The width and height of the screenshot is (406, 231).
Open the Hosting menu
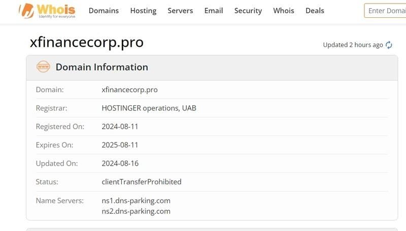tap(143, 11)
